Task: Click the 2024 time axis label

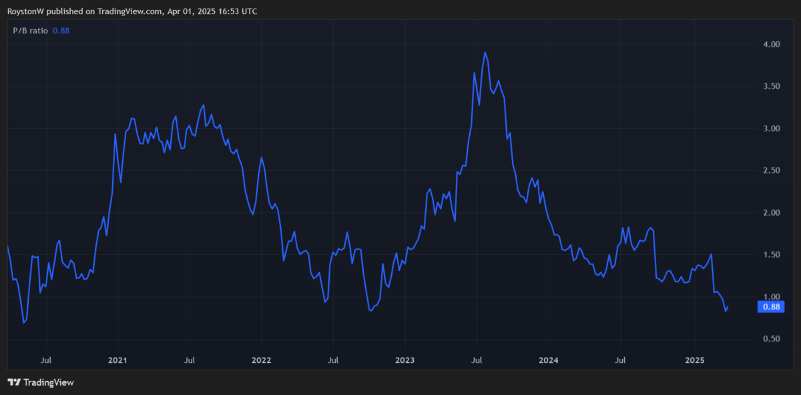Action: point(548,360)
